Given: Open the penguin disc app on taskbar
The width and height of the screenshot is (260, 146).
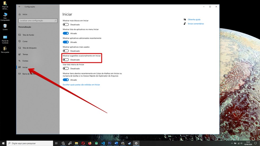Looking at the screenshot, I should point(123,143).
